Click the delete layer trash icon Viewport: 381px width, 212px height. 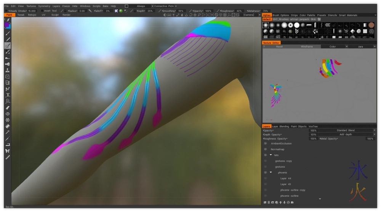pos(268,202)
